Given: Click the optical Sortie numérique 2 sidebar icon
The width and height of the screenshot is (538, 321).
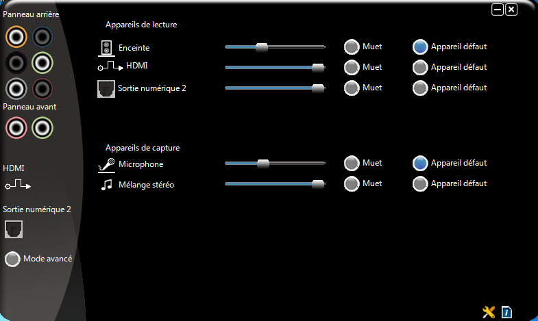Looking at the screenshot, I should (x=14, y=229).
